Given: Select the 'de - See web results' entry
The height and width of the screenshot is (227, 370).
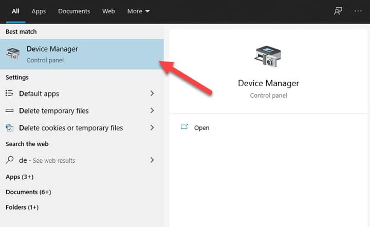Looking at the screenshot, I should click(x=82, y=160).
